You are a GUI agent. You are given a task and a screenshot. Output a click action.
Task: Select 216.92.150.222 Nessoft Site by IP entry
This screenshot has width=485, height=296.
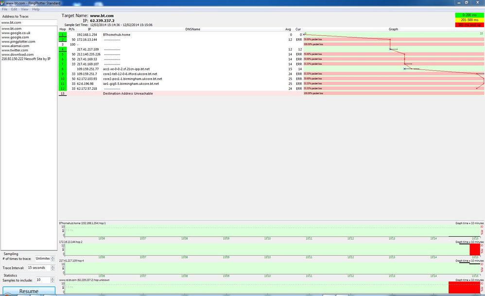pyautogui.click(x=26, y=59)
